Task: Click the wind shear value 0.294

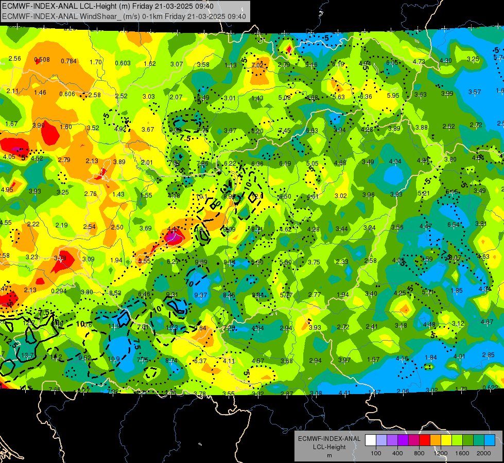Action: click(59, 291)
